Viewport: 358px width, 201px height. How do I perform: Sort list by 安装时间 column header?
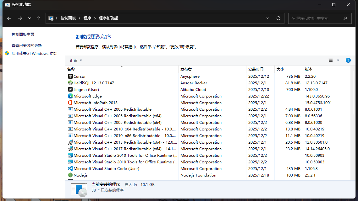256,69
